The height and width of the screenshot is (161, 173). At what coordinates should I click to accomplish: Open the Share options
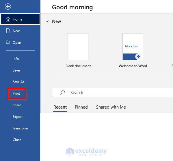[x=17, y=105]
